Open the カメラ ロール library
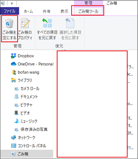The image size is (138, 159). [x=26, y=89]
